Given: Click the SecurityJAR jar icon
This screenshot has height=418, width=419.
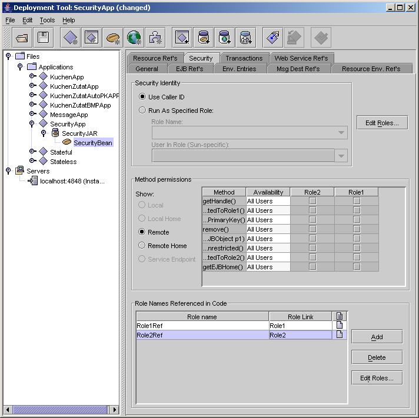Looking at the screenshot, I should click(x=55, y=133).
